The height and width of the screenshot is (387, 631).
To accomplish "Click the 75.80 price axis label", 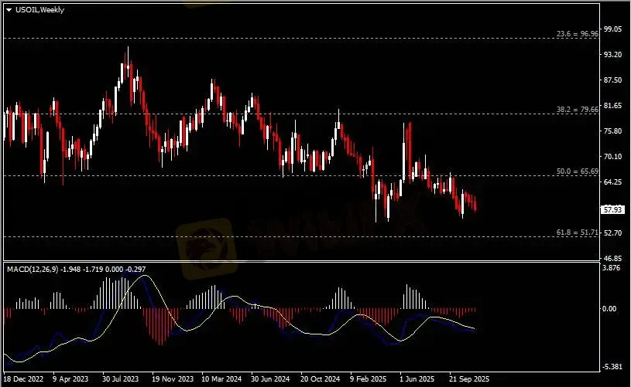I will (613, 131).
